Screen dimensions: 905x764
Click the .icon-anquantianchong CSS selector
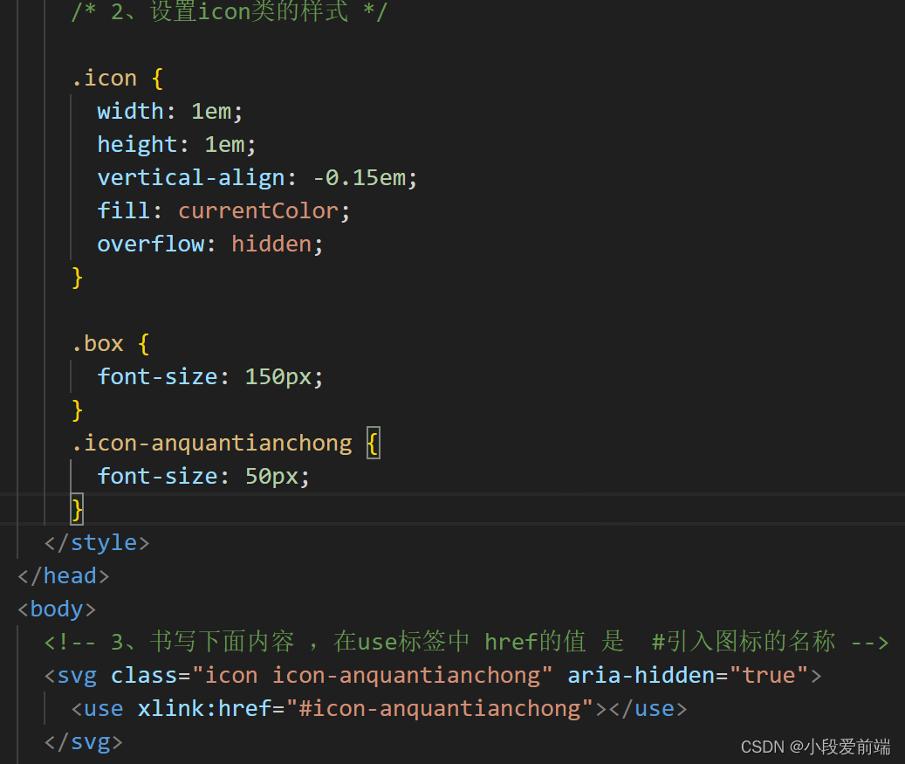[x=211, y=443]
